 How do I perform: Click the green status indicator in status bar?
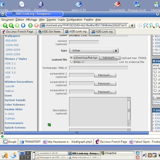(2, 136)
